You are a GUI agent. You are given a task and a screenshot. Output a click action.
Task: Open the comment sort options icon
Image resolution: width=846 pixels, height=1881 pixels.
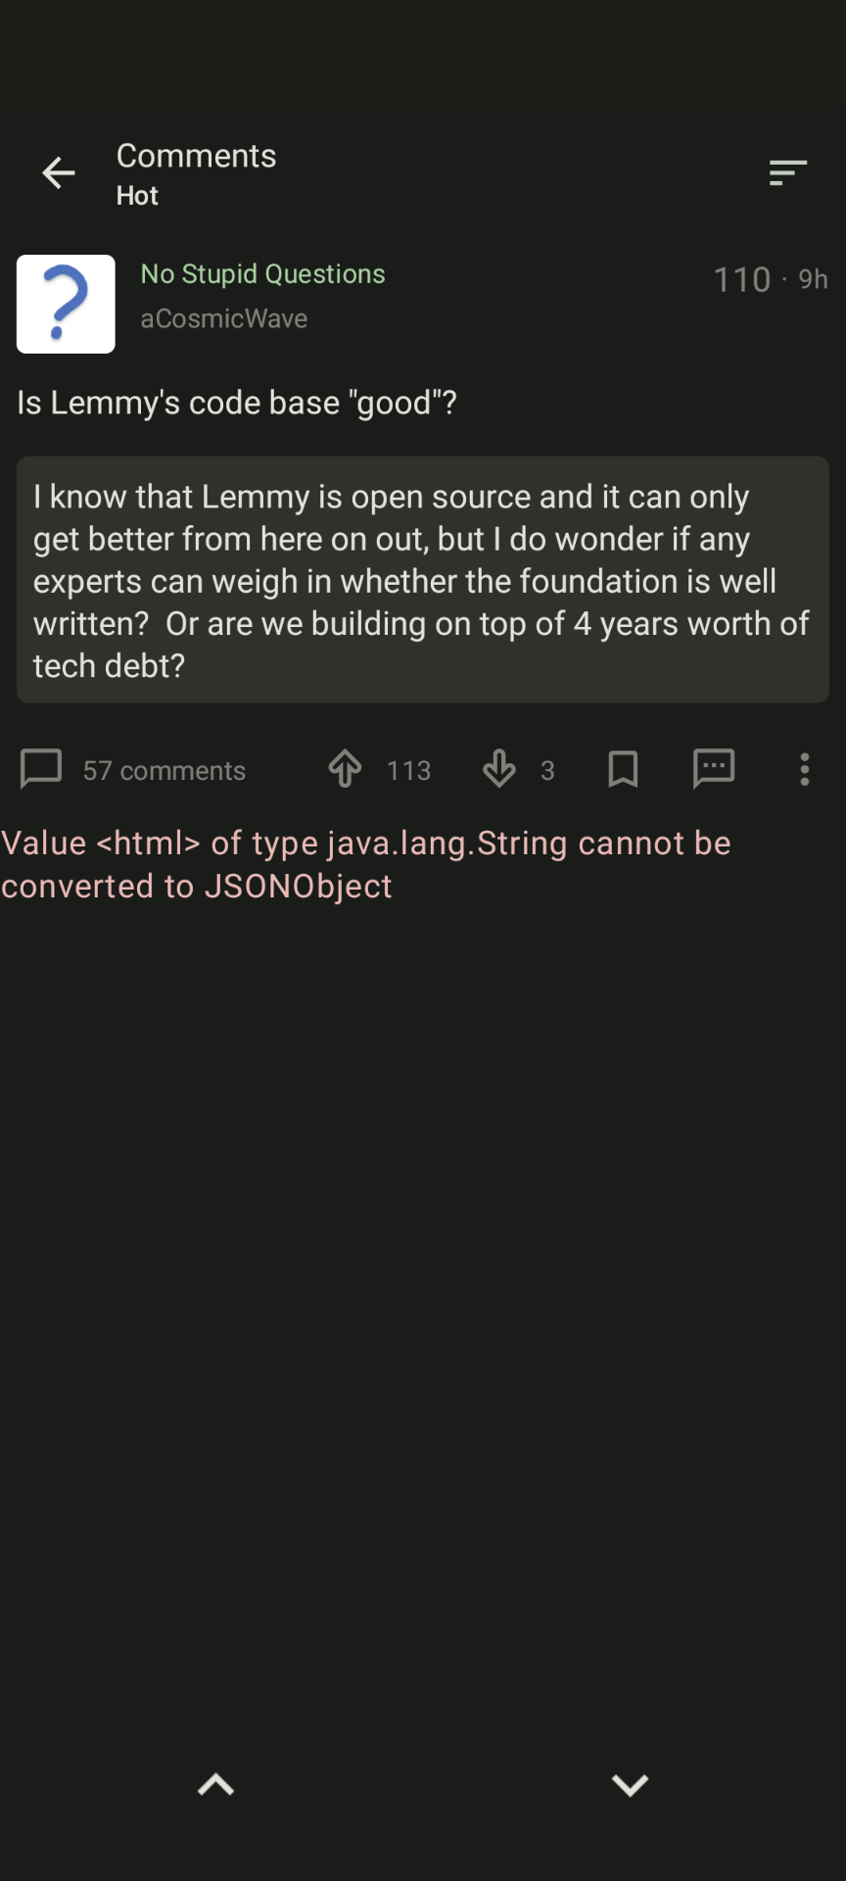coord(787,173)
